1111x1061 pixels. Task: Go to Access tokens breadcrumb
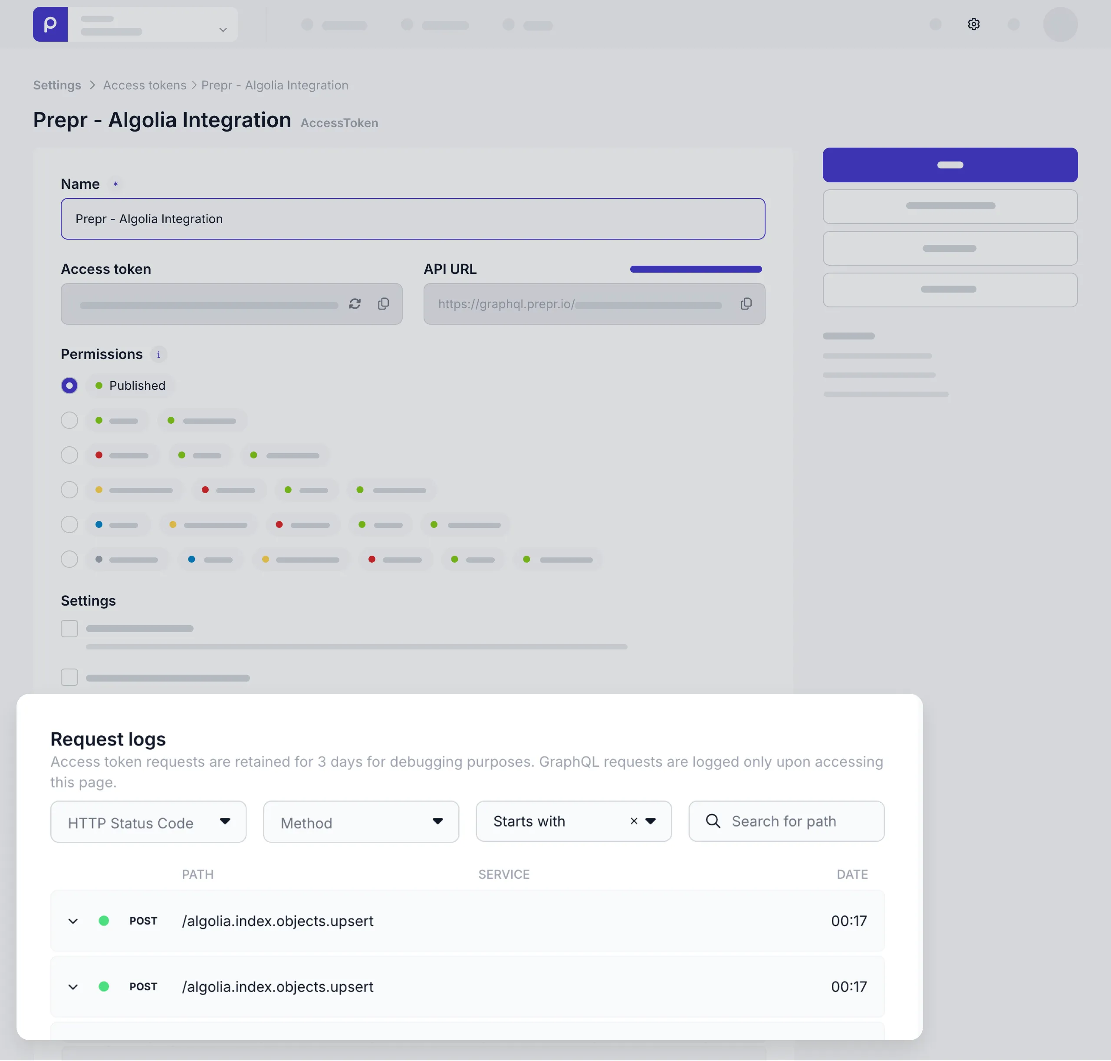point(144,85)
